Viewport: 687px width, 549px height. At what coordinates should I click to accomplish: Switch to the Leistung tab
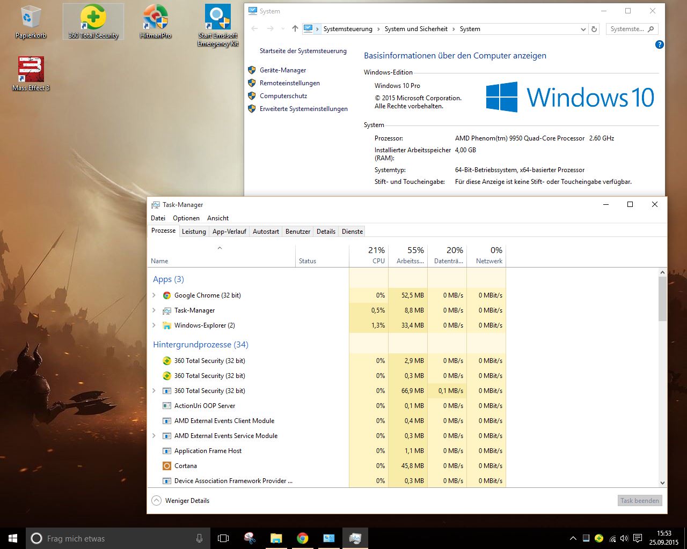coord(194,232)
